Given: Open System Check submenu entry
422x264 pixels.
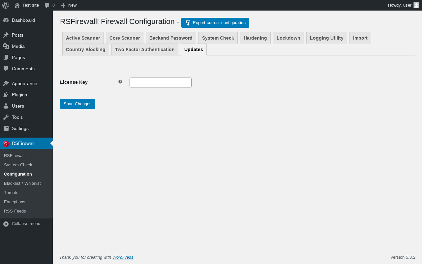Looking at the screenshot, I should 18,165.
